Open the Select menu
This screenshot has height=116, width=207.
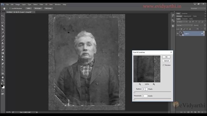(35, 5)
